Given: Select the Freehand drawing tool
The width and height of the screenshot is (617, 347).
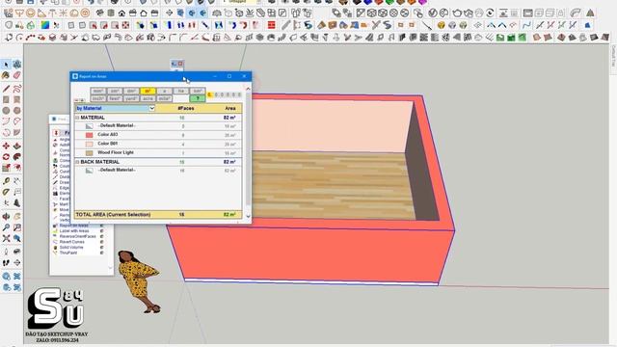Looking at the screenshot, I should pyautogui.click(x=17, y=89).
